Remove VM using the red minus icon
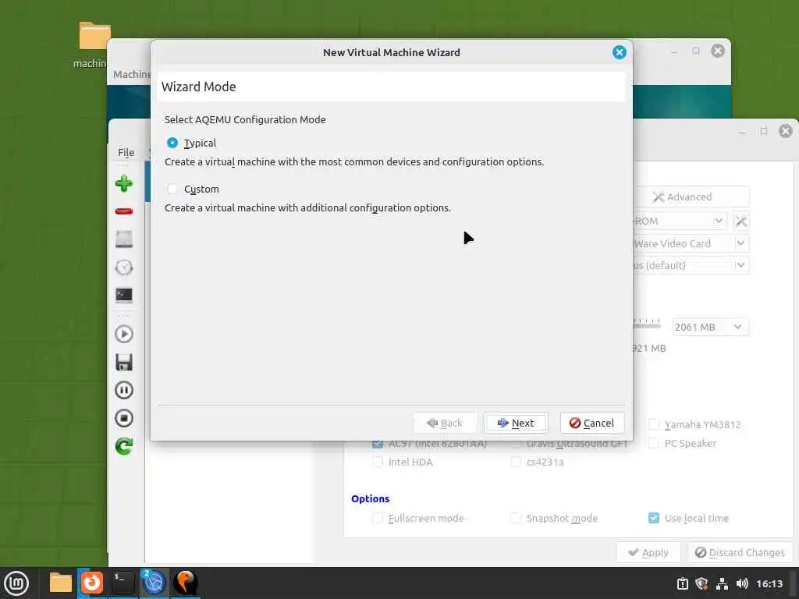The width and height of the screenshot is (799, 599). click(124, 211)
